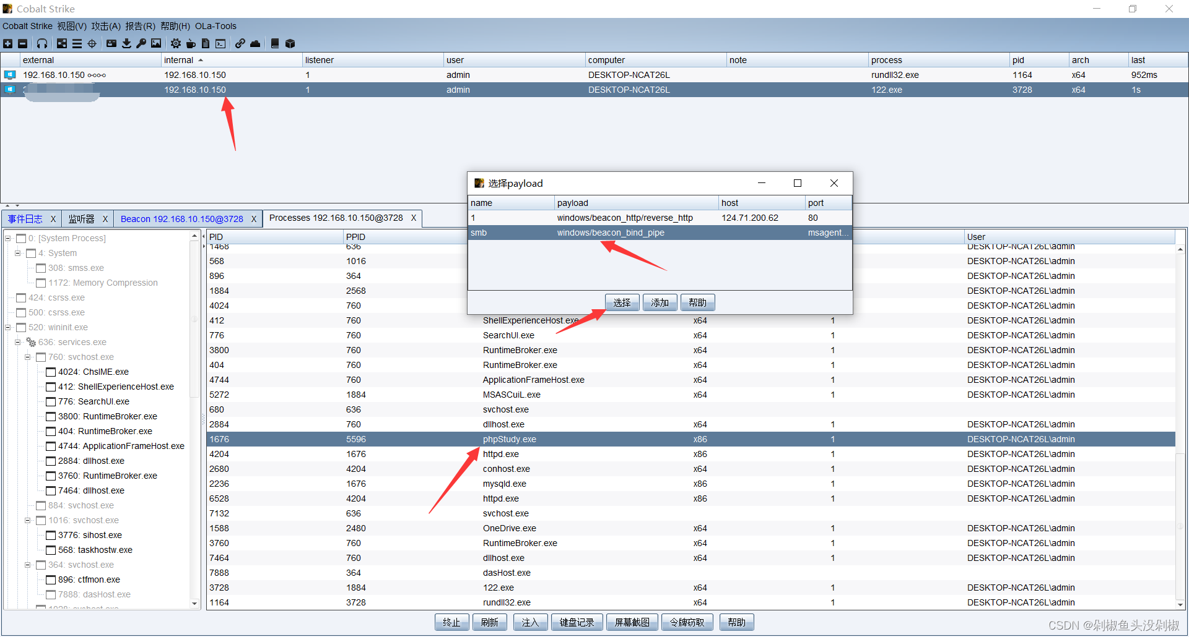
Task: Check the 776: SearchUI.exe checkbox
Action: (x=51, y=402)
